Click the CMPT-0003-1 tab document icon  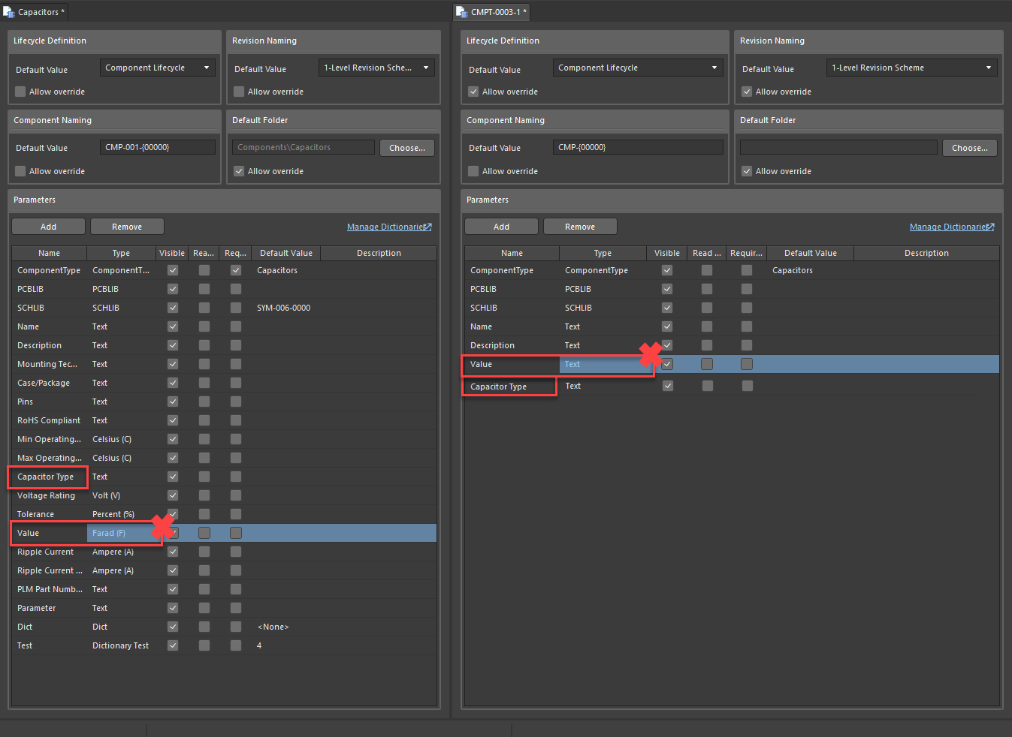[462, 12]
